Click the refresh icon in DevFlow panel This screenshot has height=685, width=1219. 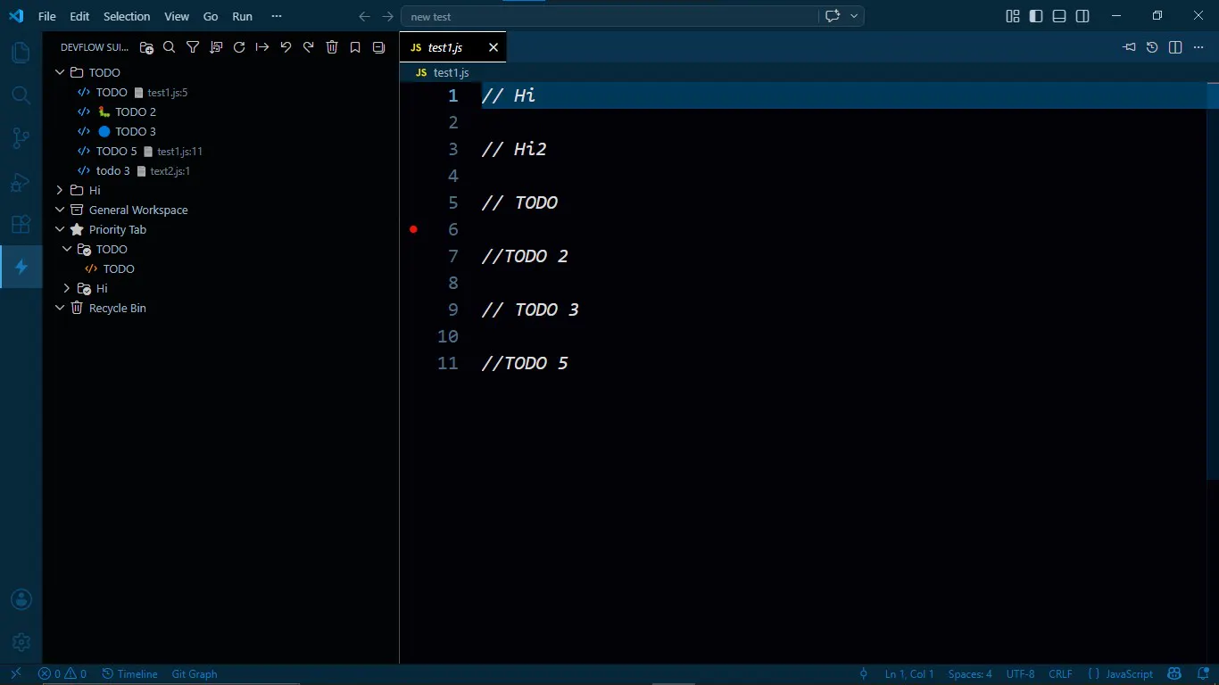click(x=239, y=47)
